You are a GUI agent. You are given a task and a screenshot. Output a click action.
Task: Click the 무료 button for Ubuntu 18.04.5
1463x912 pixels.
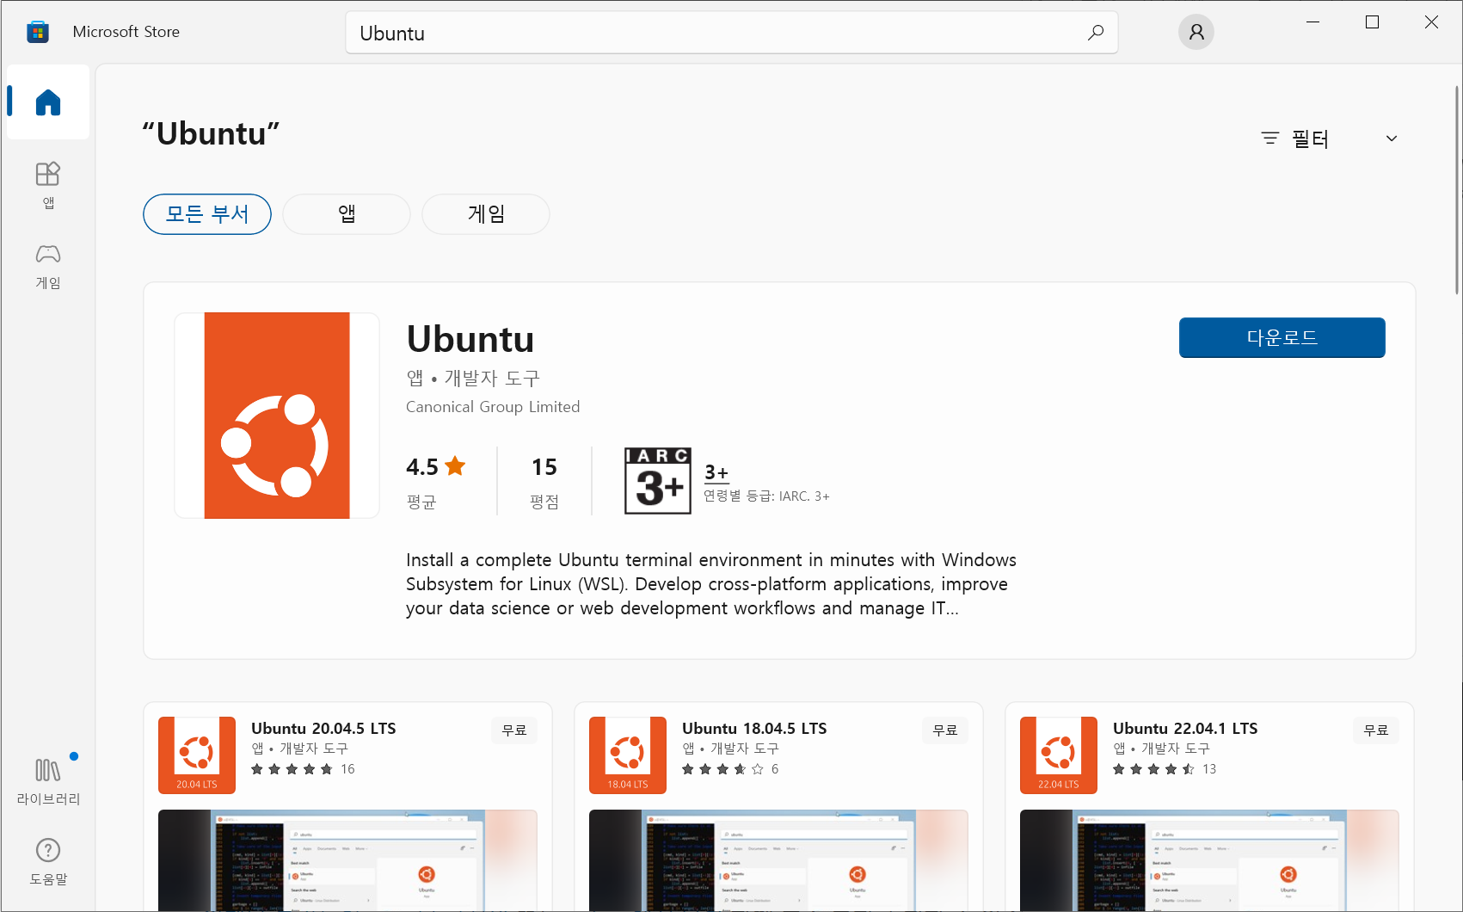point(945,730)
